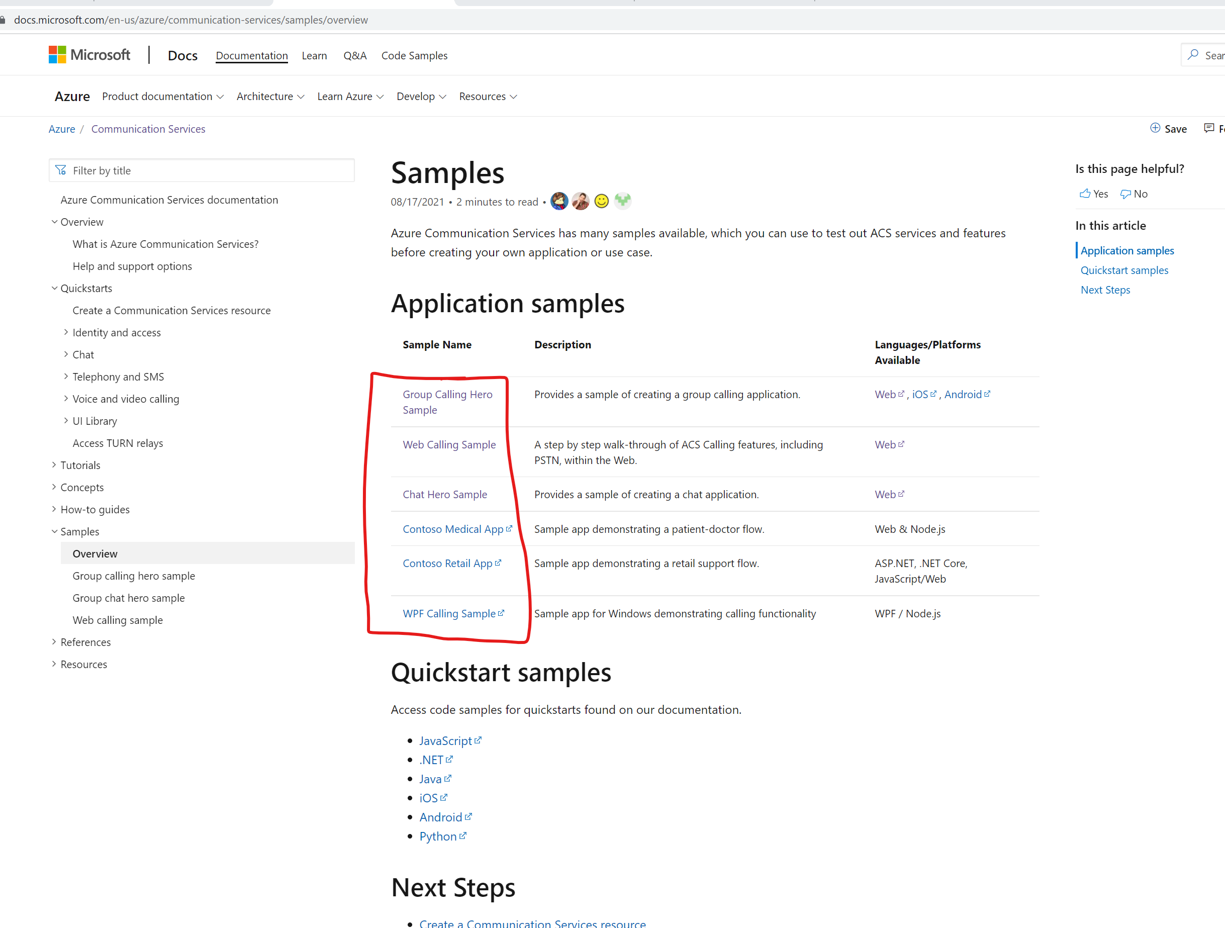Select Group calling hero sample in tree
The image size is (1225, 928).
point(134,576)
